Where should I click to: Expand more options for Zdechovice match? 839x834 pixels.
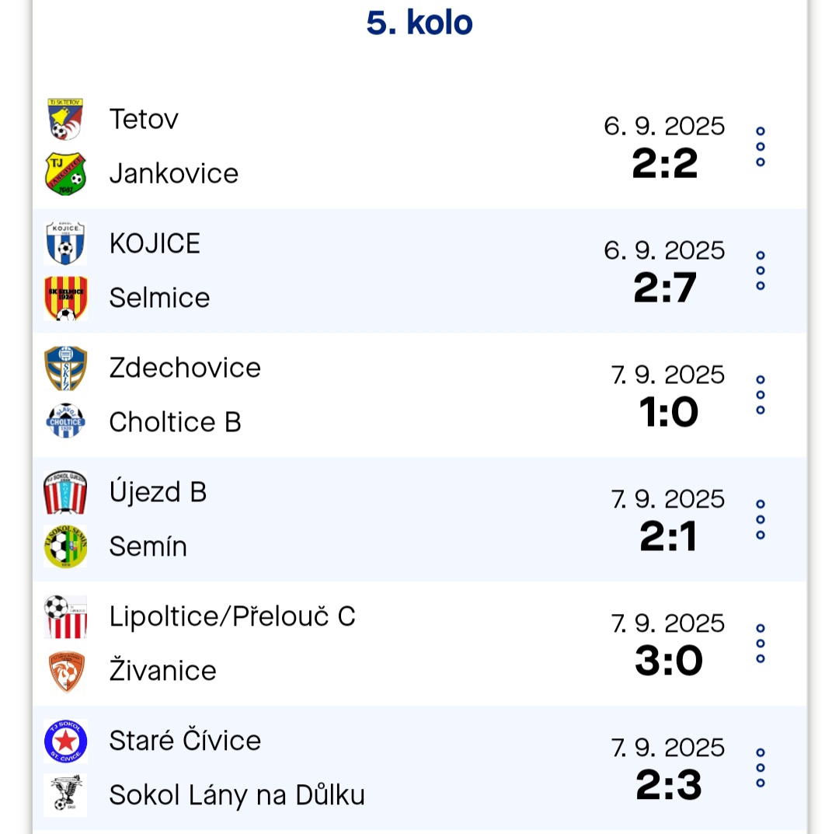point(761,395)
